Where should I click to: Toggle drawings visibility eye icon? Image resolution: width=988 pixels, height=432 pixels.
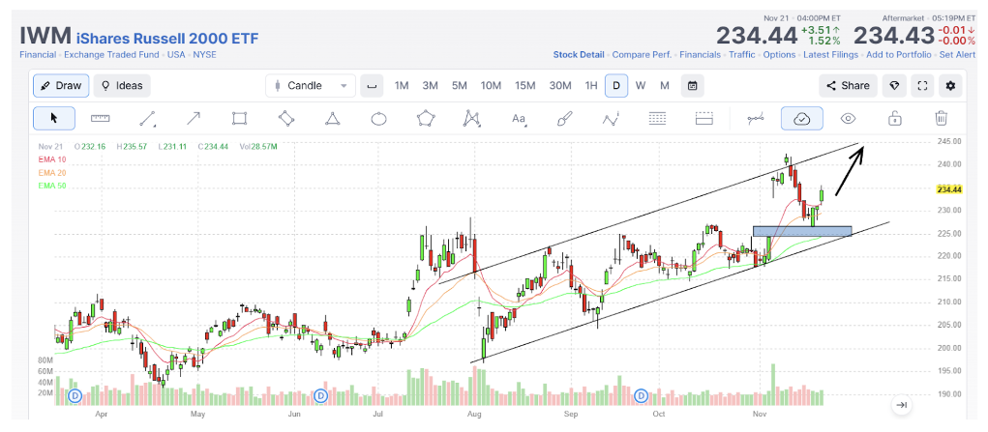coord(848,119)
